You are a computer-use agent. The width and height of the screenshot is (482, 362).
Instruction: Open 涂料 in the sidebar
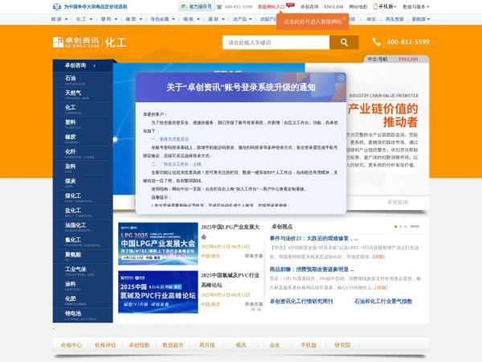pyautogui.click(x=83, y=286)
